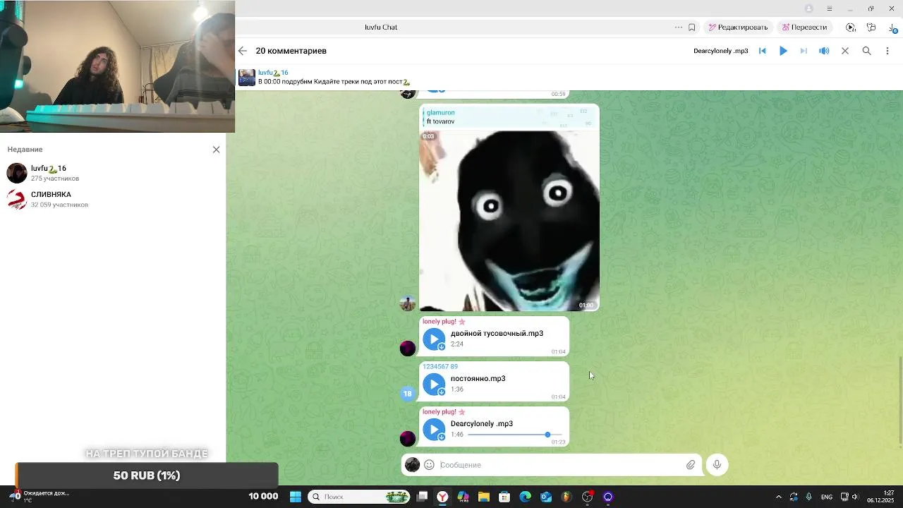The width and height of the screenshot is (903, 508).
Task: Open Microsoft Edge from the taskbar
Action: point(526,497)
